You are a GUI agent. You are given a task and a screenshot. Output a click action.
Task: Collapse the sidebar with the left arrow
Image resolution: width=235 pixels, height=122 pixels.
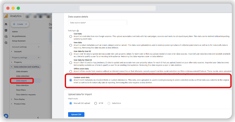click(x=38, y=118)
